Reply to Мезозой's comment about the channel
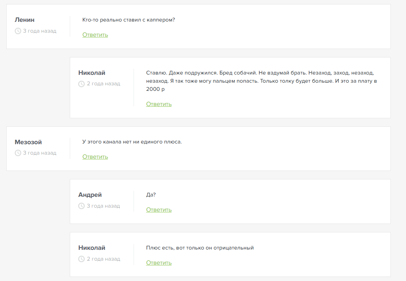The width and height of the screenshot is (406, 281). pos(95,157)
